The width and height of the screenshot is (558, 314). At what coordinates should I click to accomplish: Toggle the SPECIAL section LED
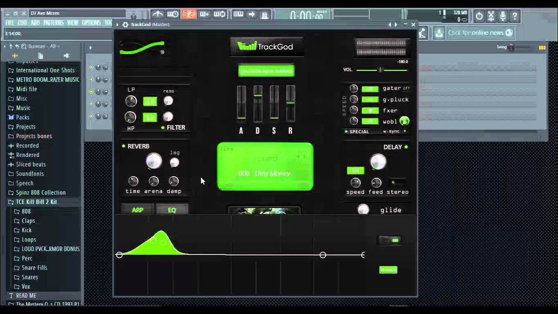tap(346, 132)
